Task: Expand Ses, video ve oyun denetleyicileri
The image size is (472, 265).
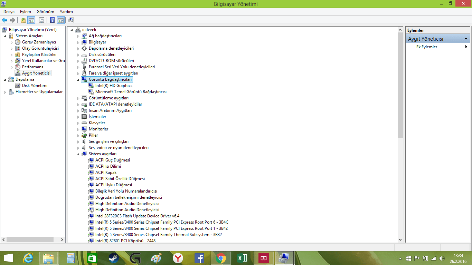Action: (78, 148)
